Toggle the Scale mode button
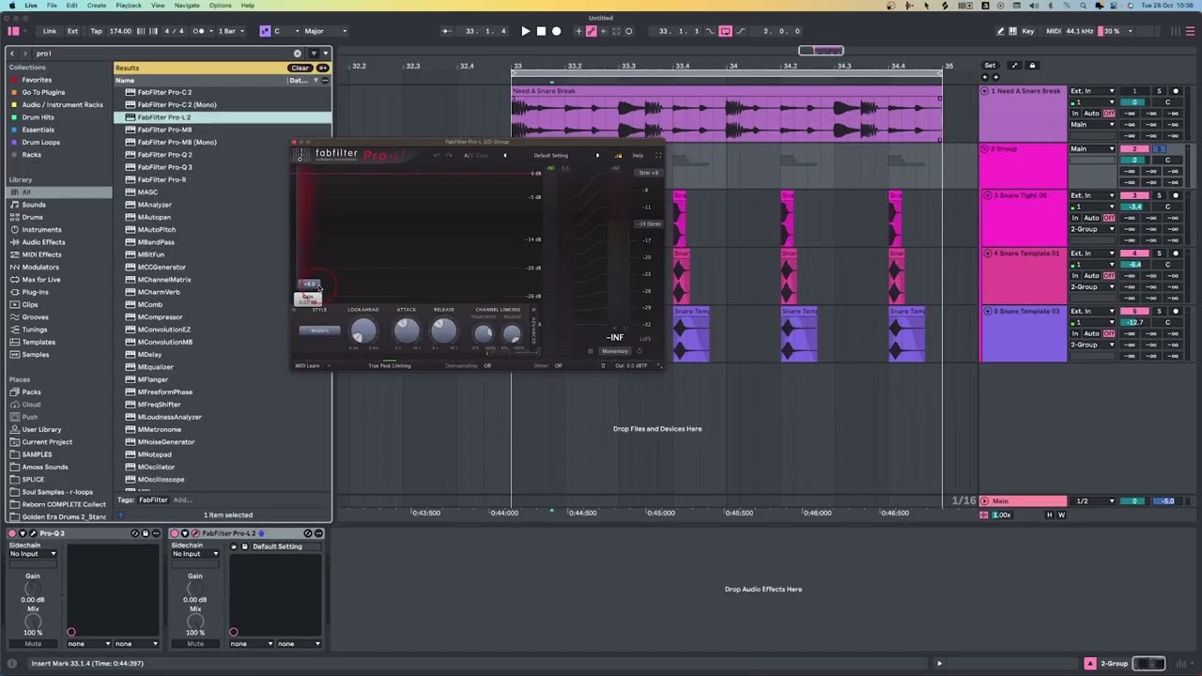This screenshot has height=676, width=1202. (265, 31)
